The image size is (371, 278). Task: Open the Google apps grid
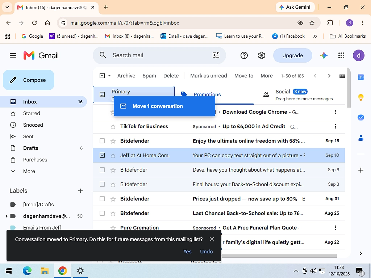pos(341,55)
